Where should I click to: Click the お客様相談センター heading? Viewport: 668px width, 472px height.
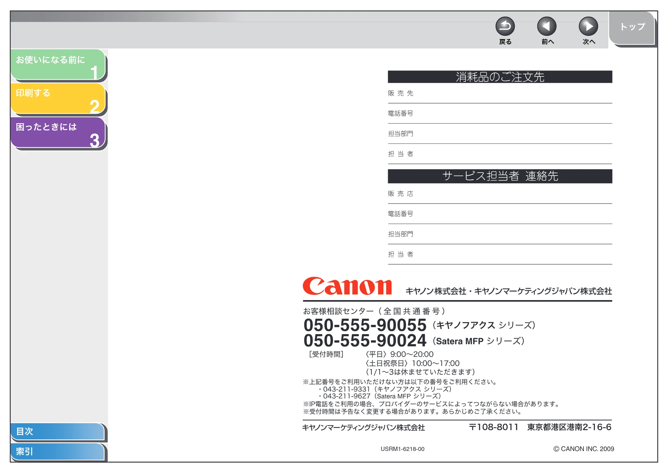coord(374,311)
